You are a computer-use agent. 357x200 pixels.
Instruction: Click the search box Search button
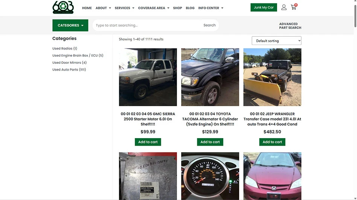tap(209, 25)
